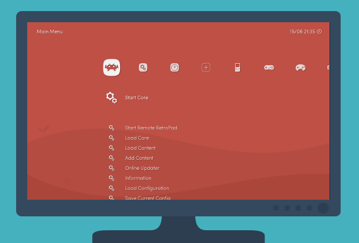Open the History tab clock icon
The image size is (359, 243).
(174, 68)
